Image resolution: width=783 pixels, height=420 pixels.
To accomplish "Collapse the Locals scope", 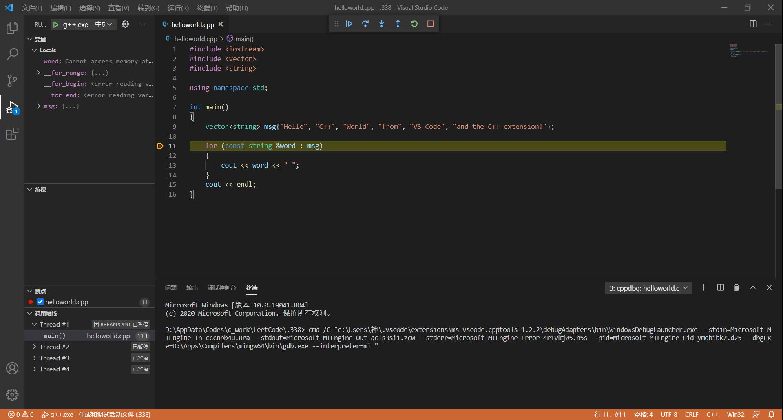I will point(34,50).
